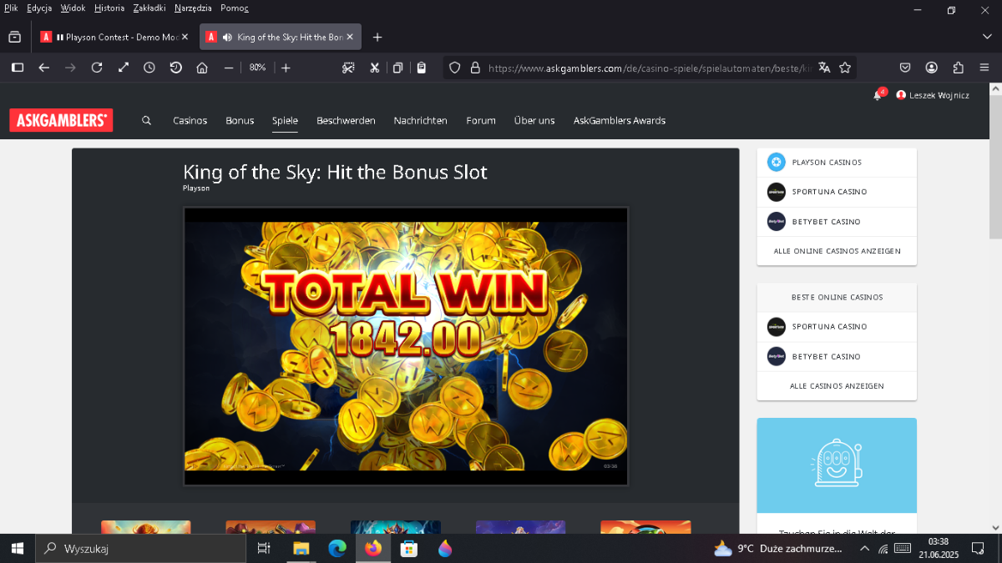The image size is (1002, 563).
Task: Reload the current page
Action: pyautogui.click(x=97, y=68)
